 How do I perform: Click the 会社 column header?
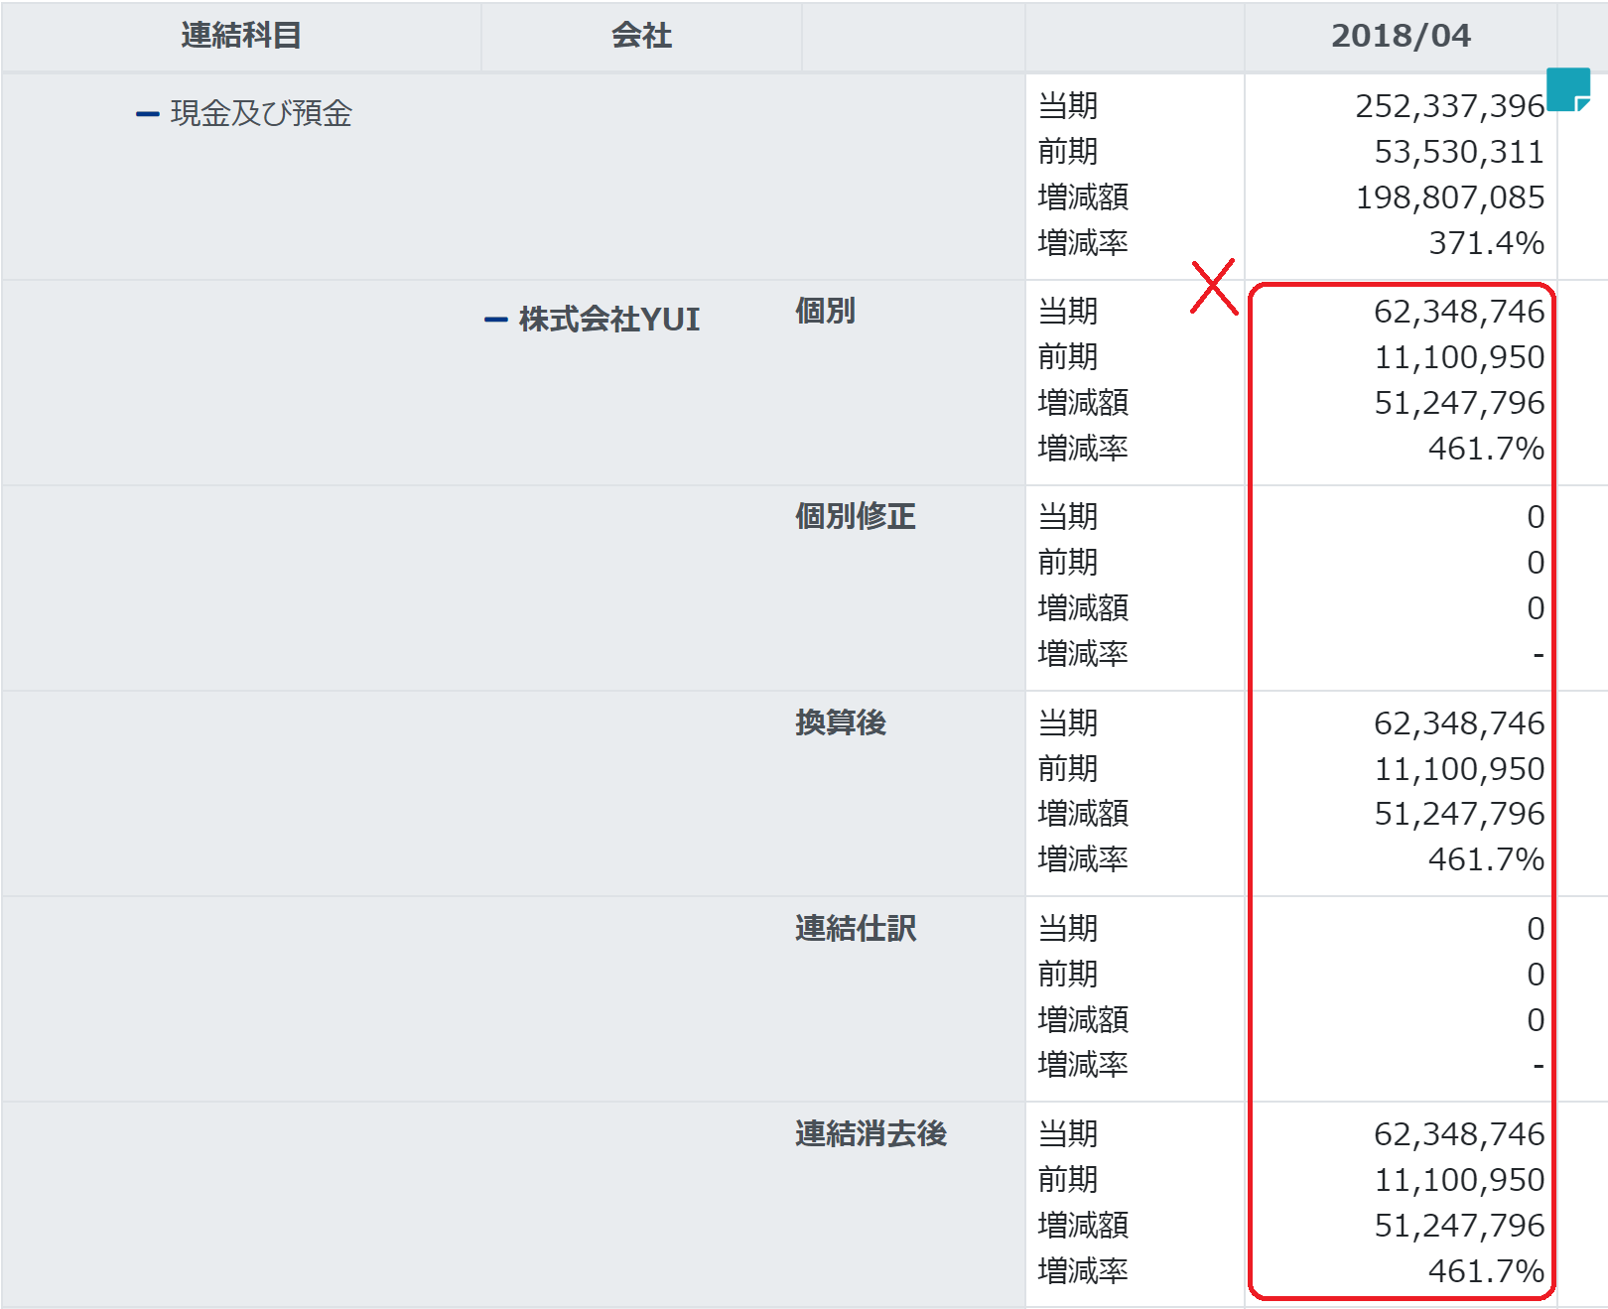coord(641,36)
